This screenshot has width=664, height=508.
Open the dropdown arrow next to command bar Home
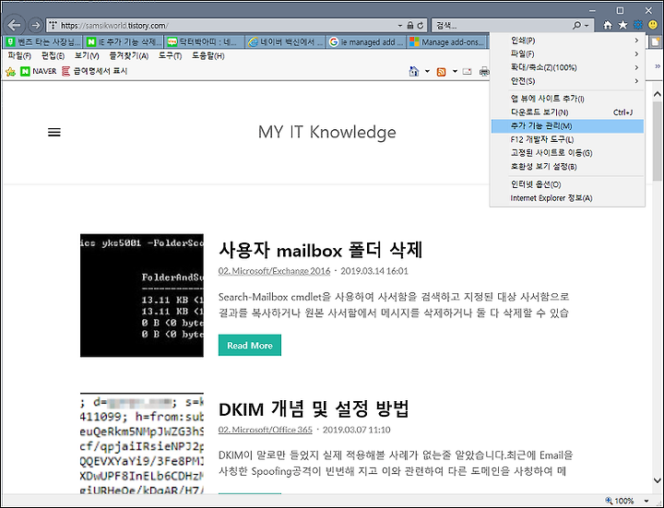click(x=427, y=71)
